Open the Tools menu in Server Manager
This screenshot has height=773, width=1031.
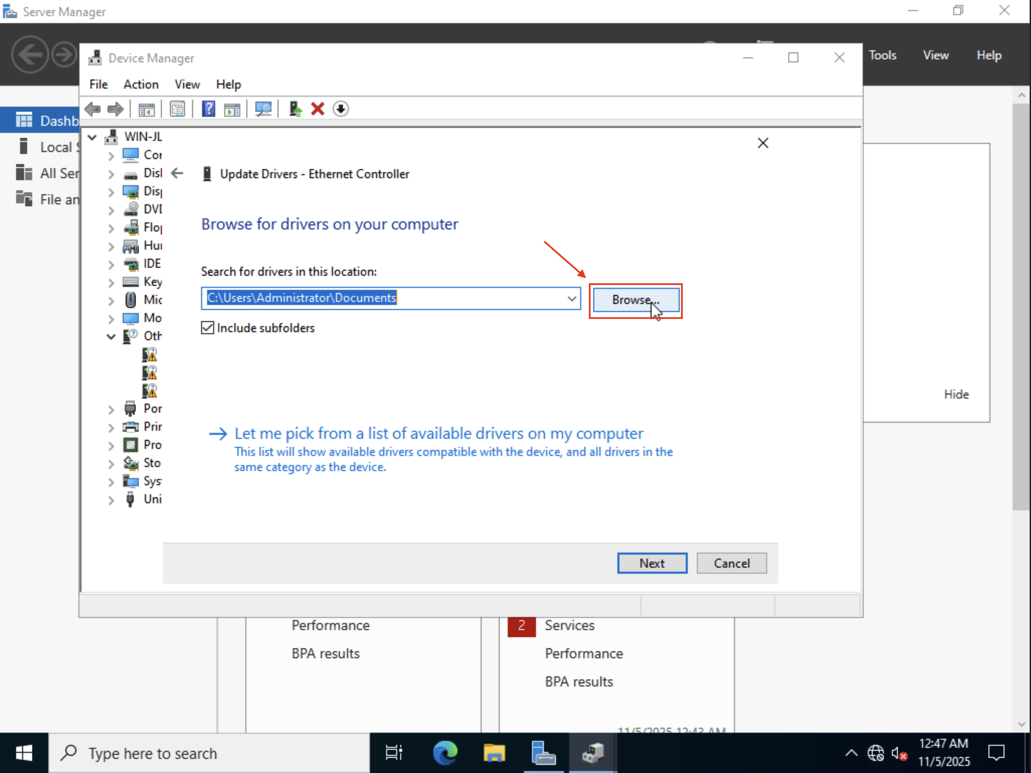pyautogui.click(x=882, y=56)
